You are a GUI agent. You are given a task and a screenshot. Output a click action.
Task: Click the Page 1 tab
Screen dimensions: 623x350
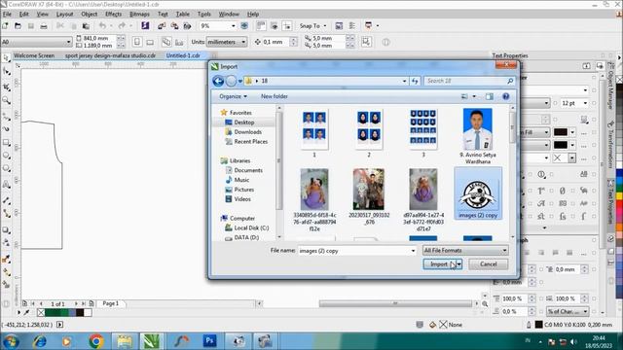point(110,303)
